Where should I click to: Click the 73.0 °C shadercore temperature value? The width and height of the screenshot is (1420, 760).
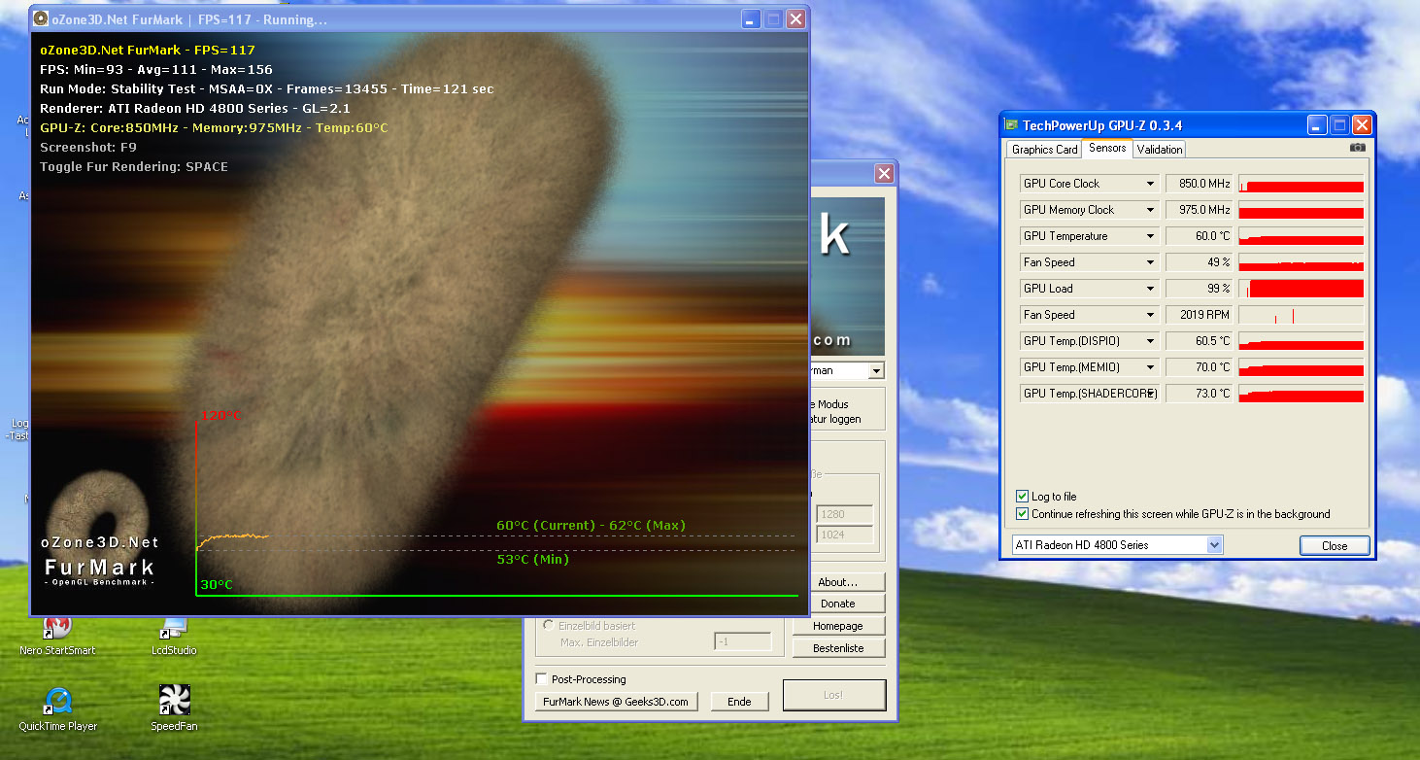point(1199,394)
